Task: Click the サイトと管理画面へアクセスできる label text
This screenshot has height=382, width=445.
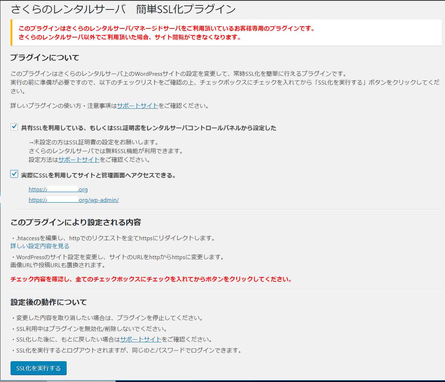Action: [x=99, y=175]
